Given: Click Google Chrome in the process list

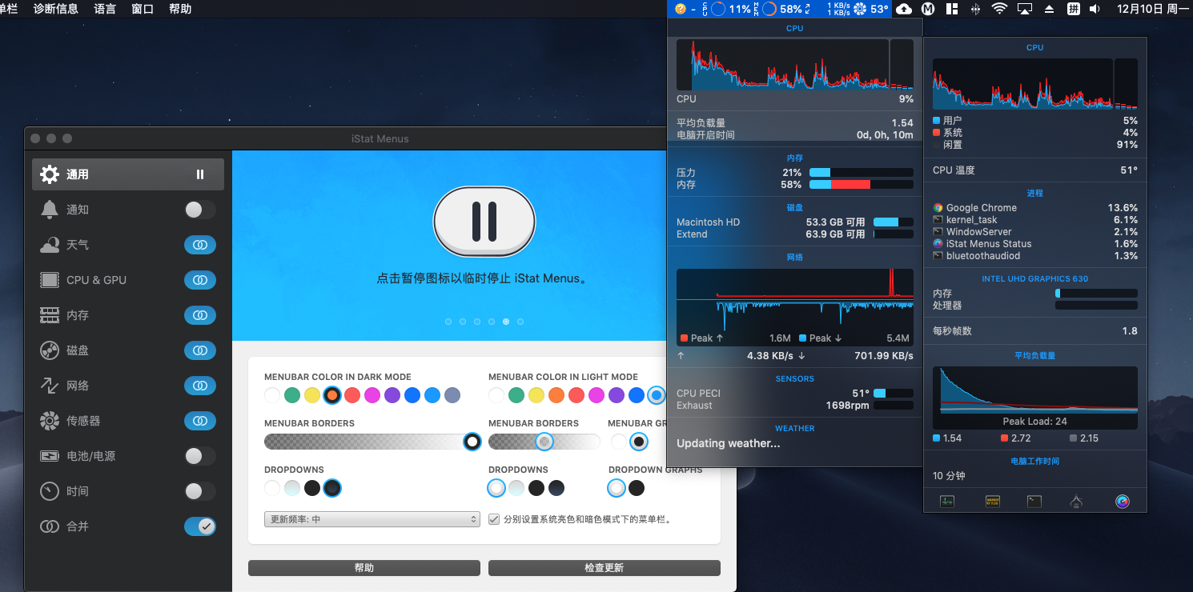Looking at the screenshot, I should tap(1035, 208).
